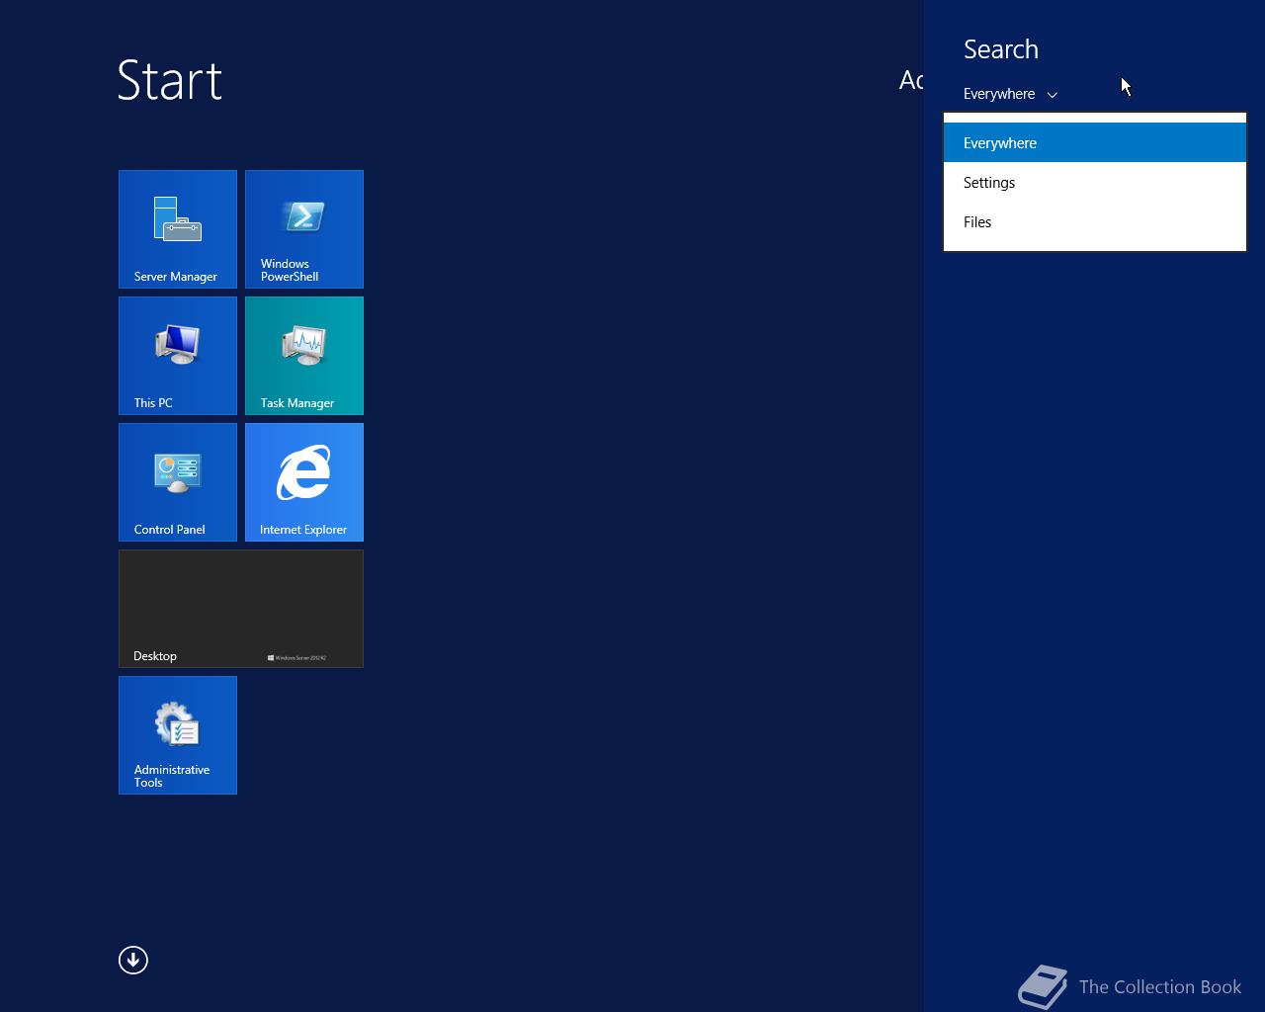Collapse the Everywhere search scope dropdown
Screen dimensions: 1265x1012
[x=1010, y=94]
